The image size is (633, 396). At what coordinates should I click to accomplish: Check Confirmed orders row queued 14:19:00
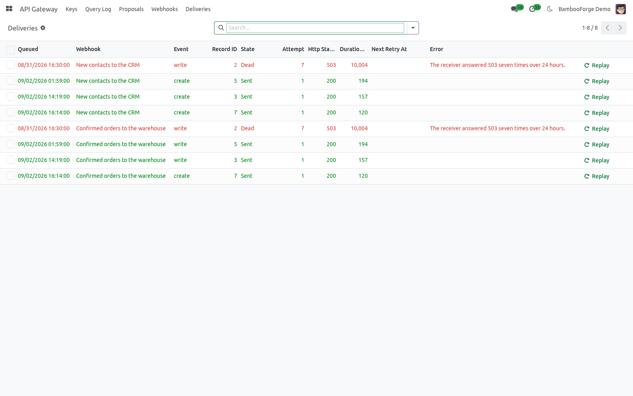10,160
